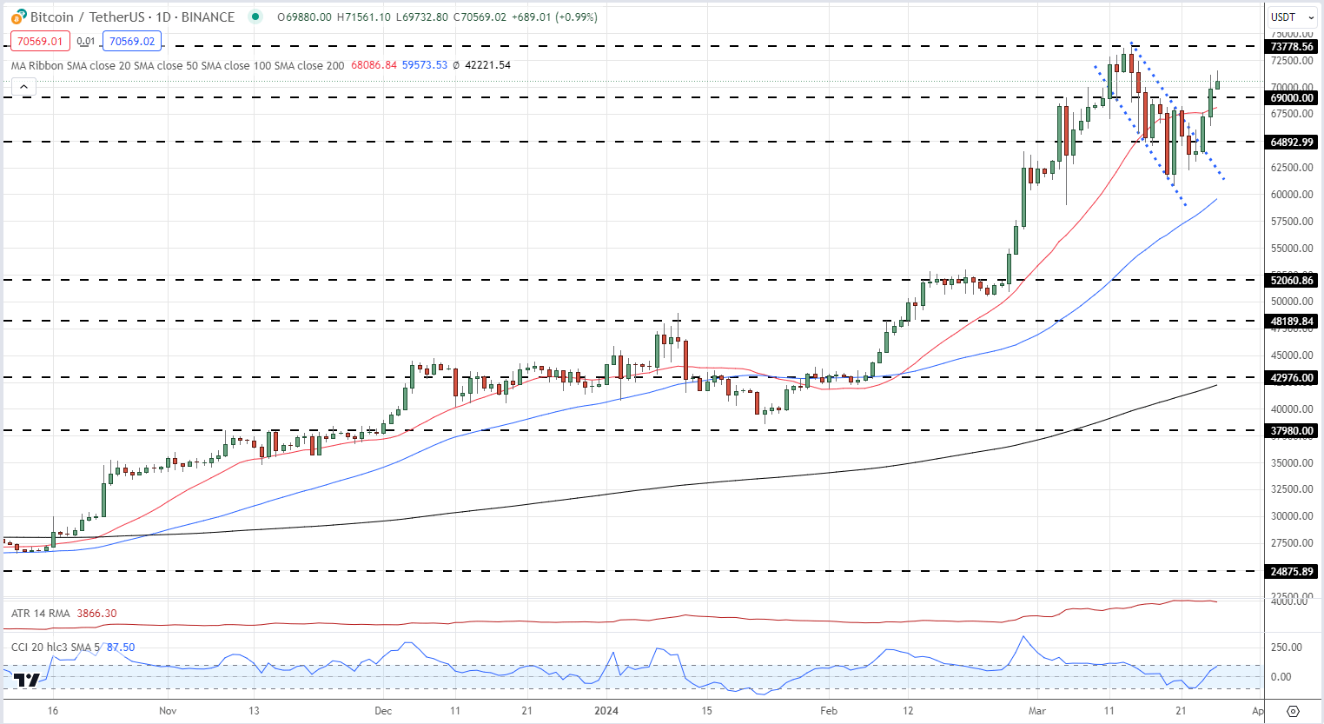Image resolution: width=1324 pixels, height=724 pixels.
Task: Click the 73778.56 price level label
Action: coord(1292,47)
